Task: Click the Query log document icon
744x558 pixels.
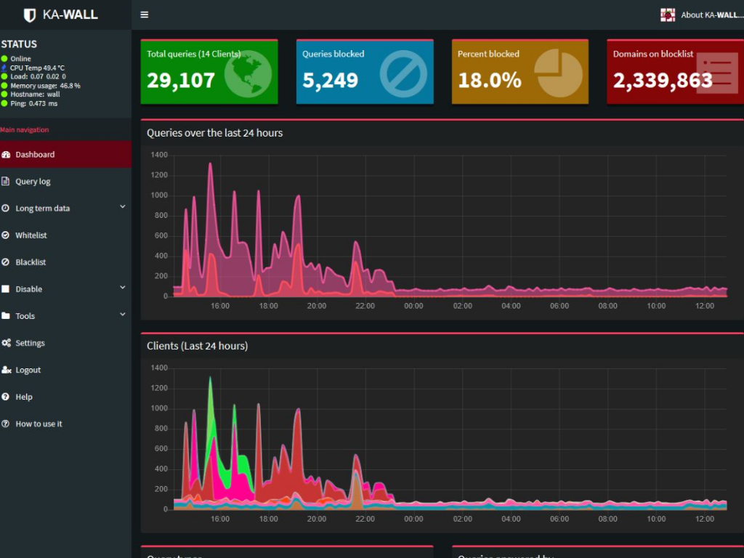Action: [x=5, y=181]
